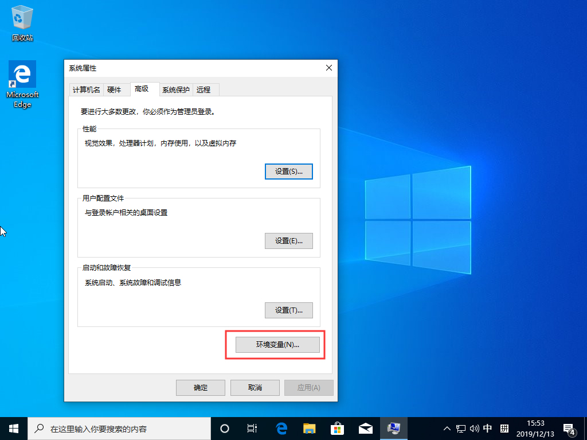Open Task View on the taskbar
Image resolution: width=587 pixels, height=440 pixels.
(252, 428)
